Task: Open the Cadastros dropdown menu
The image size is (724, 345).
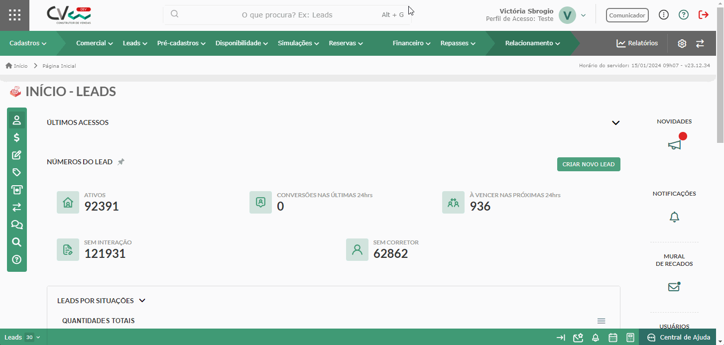Action: pyautogui.click(x=28, y=43)
